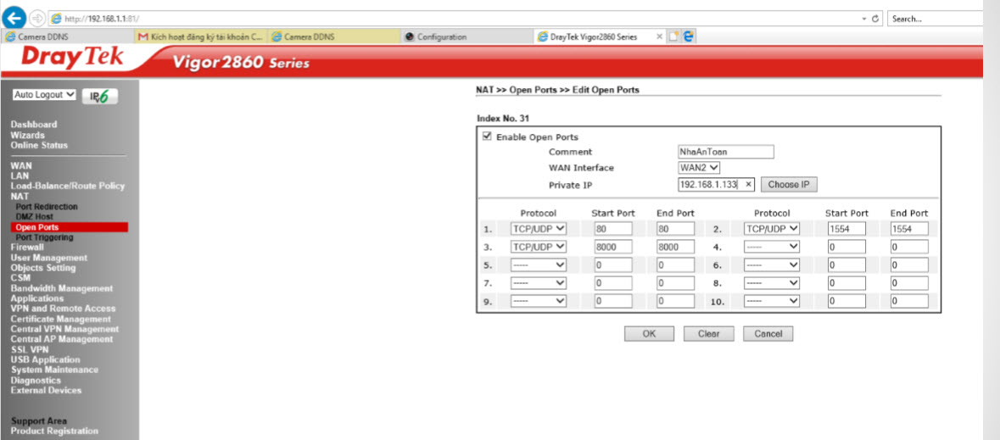Click the IPv6 icon in sidebar
Screen dimensions: 1000x440
pyautogui.click(x=99, y=97)
